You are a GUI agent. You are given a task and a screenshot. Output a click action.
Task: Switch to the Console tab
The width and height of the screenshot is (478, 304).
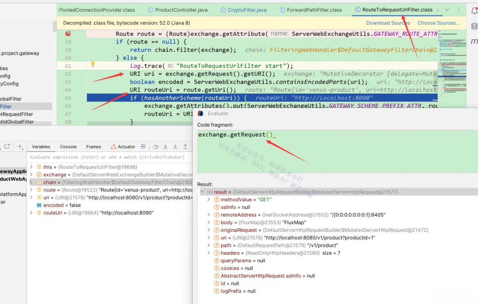[x=68, y=146]
